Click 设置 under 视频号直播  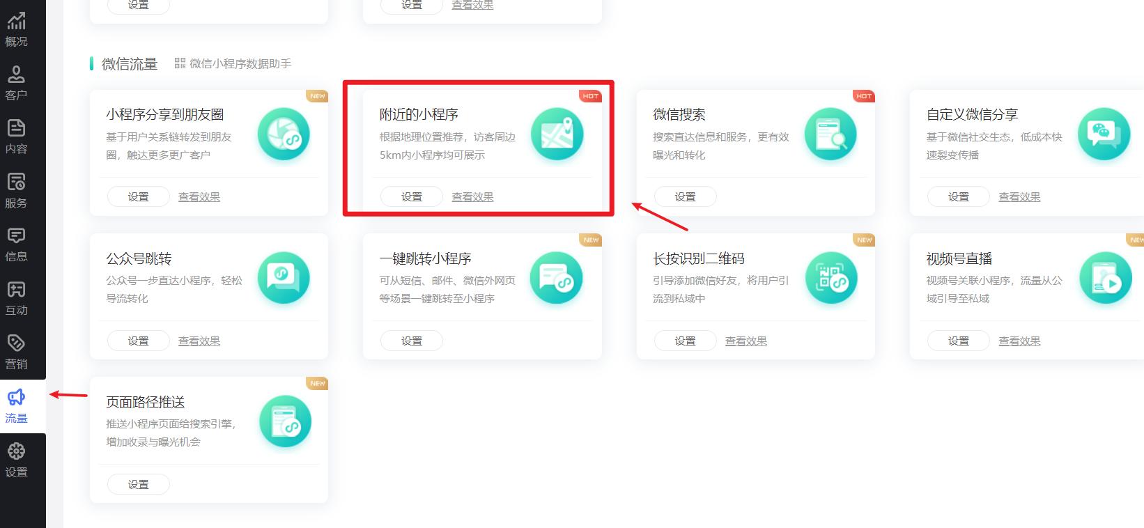coord(959,341)
